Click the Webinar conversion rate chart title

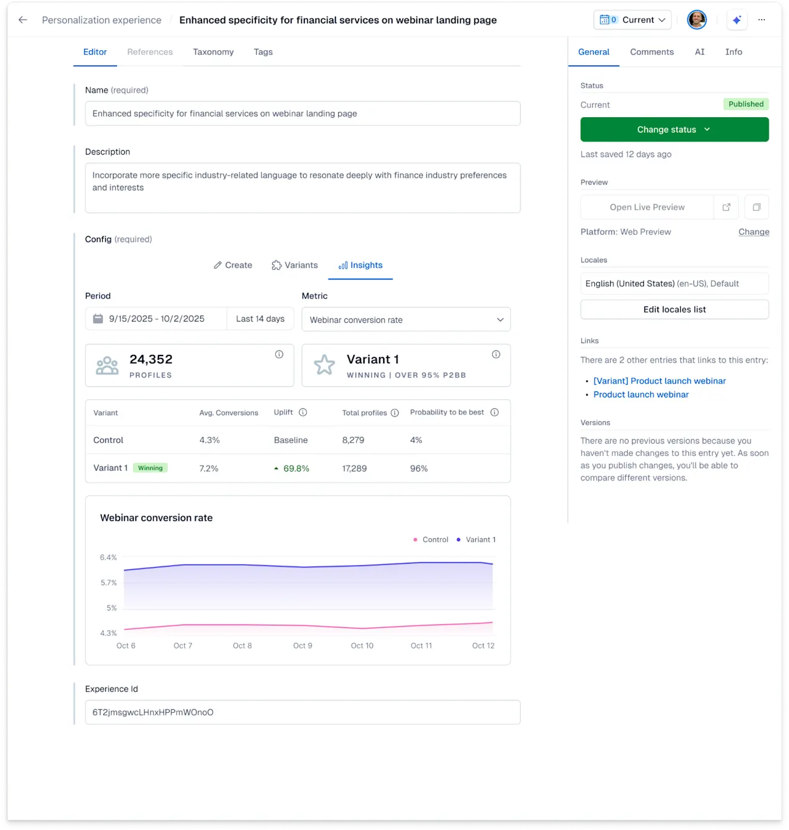(156, 518)
